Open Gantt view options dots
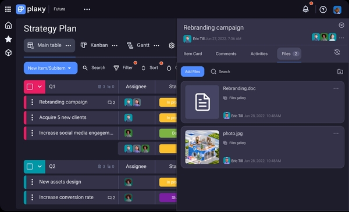The image size is (349, 212). tap(156, 45)
